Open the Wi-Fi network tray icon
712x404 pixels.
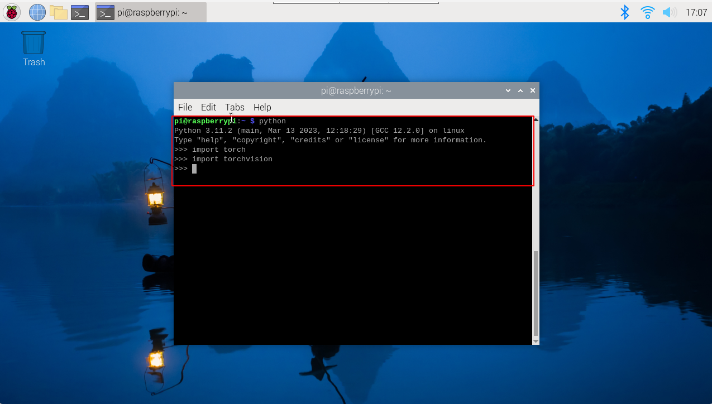tap(648, 12)
